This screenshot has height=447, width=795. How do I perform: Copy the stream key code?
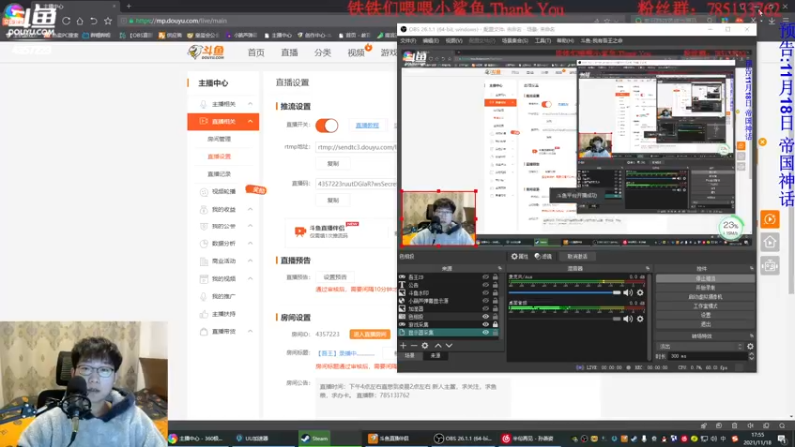coord(333,200)
